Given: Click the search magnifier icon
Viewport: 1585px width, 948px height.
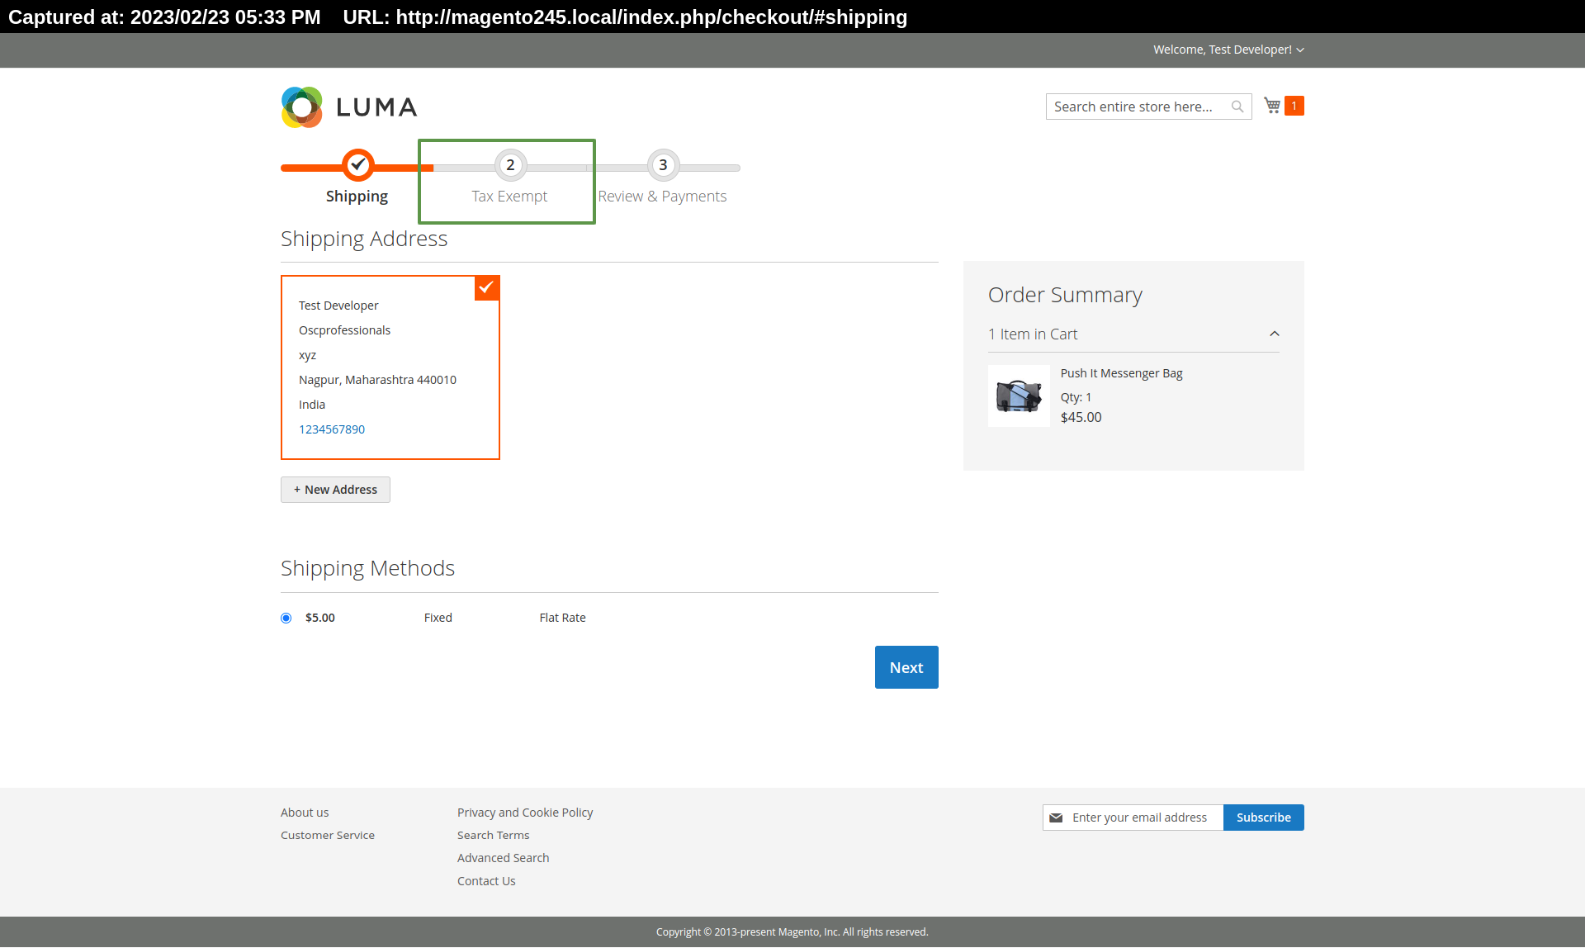Looking at the screenshot, I should pos(1237,106).
